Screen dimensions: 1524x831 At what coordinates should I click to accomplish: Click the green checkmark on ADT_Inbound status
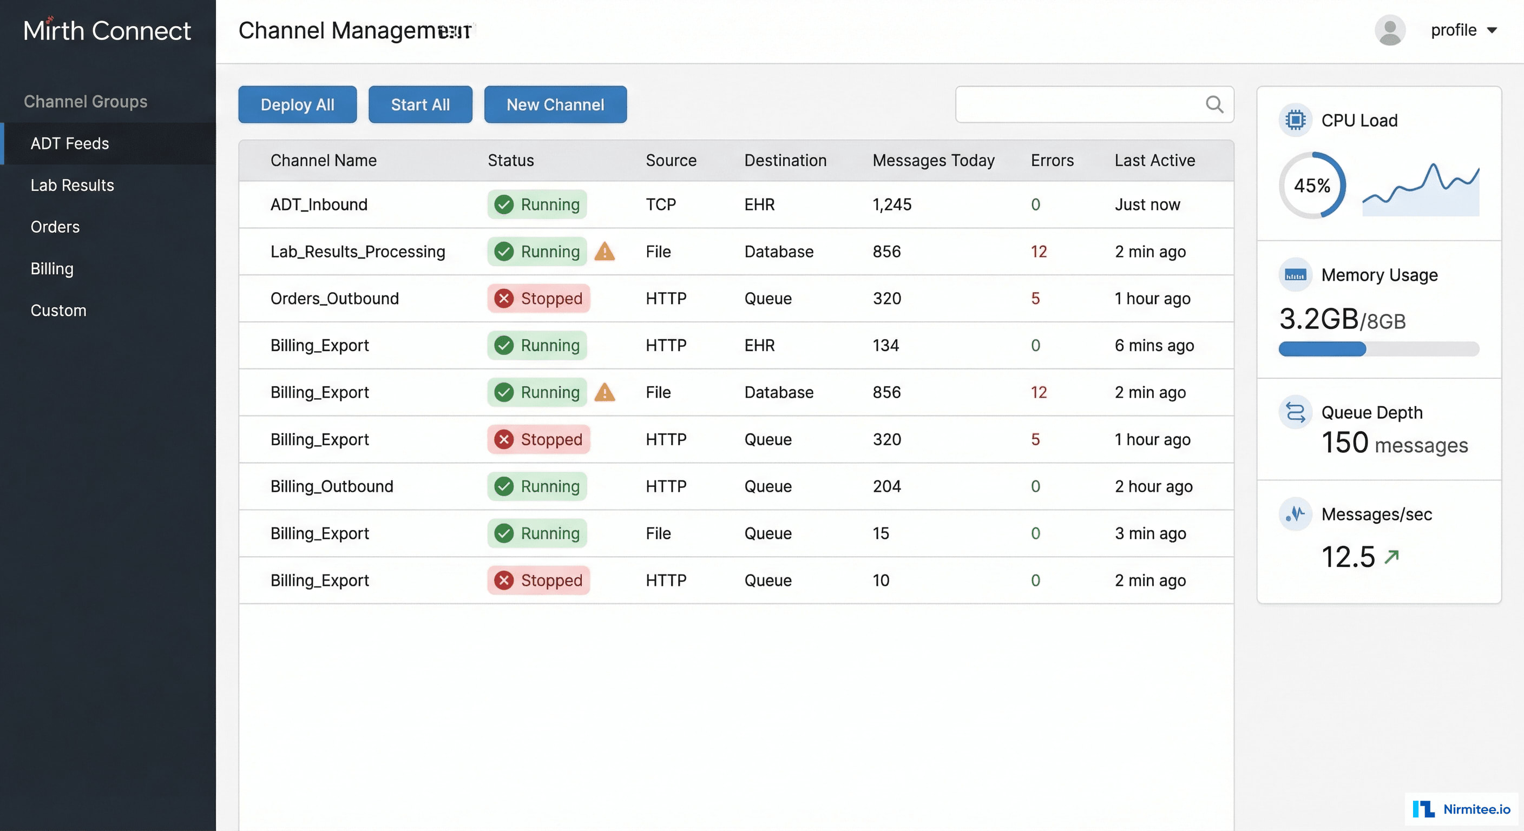pos(504,205)
